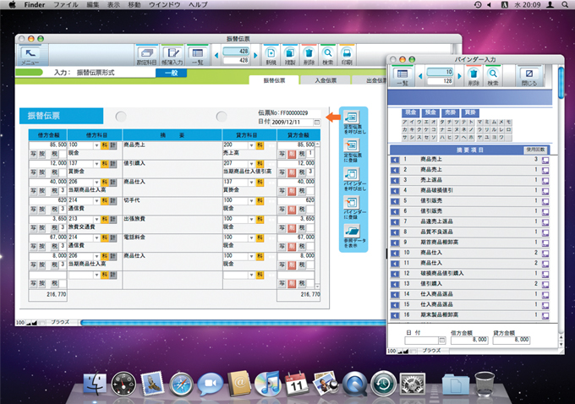
Task: Go to previous record in バインダー入力 window
Action: tap(420, 76)
